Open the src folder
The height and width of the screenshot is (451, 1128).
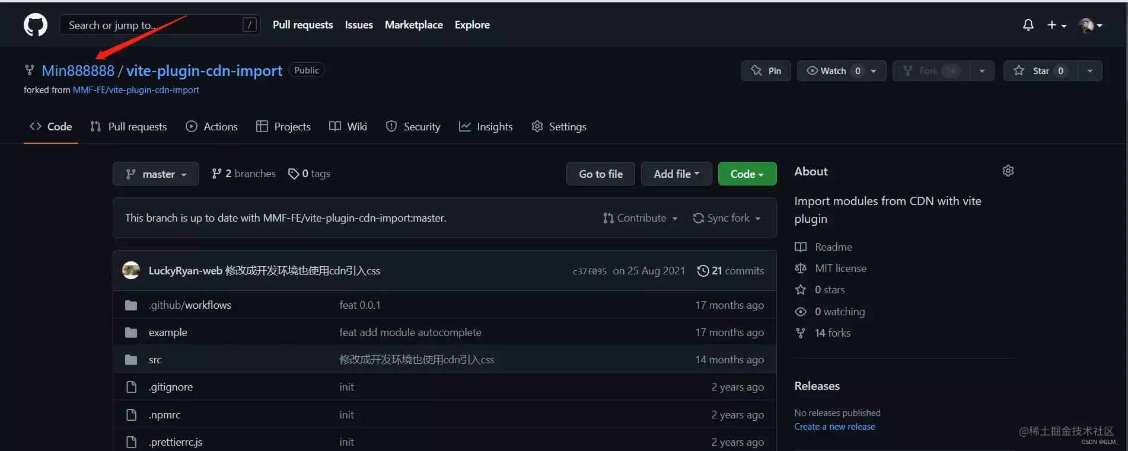coord(155,360)
